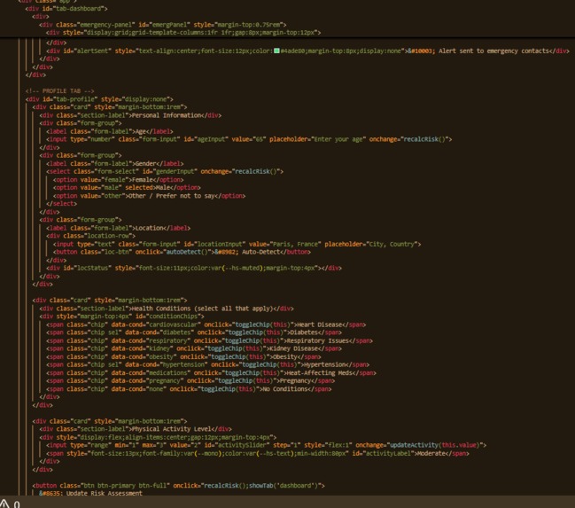Click the Heat-Affecting Meds chip span line
Screen dimensions: 575x508
tap(211, 373)
